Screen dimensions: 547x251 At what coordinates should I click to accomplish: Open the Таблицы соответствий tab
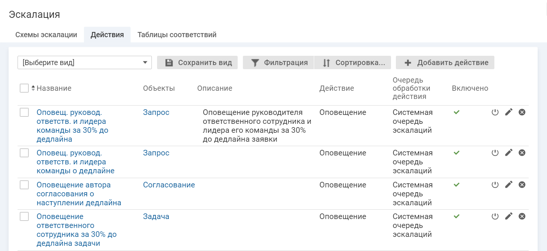tap(177, 35)
